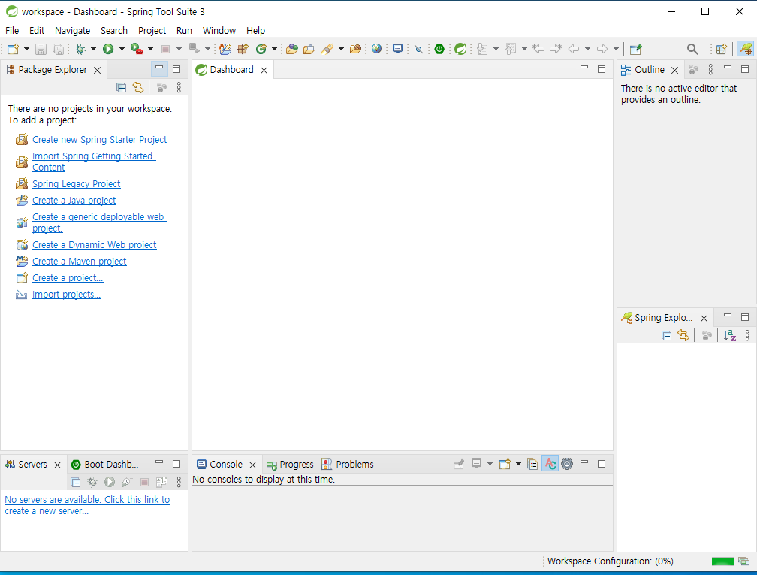Toggle Outline view focus icon

coord(694,70)
